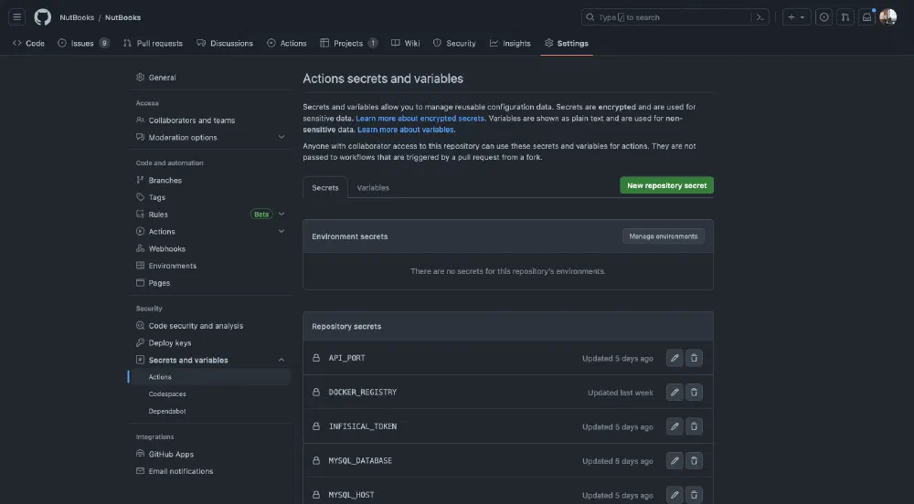Edit the API_PORT secret
The image size is (914, 504).
(675, 358)
